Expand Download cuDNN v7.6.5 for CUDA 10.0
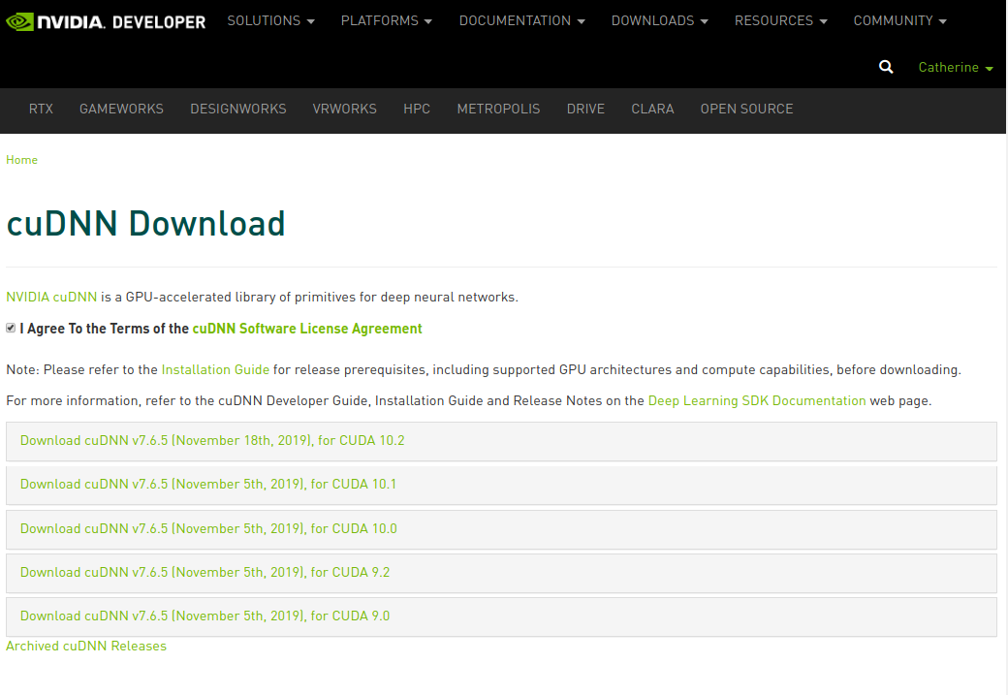The height and width of the screenshot is (695, 1008). click(x=501, y=529)
